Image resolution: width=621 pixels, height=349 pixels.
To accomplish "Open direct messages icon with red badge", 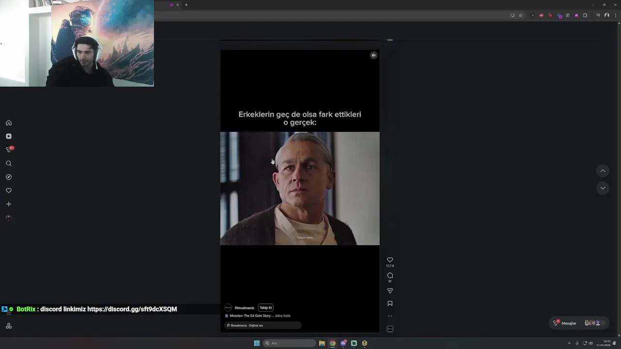I will 9,150.
